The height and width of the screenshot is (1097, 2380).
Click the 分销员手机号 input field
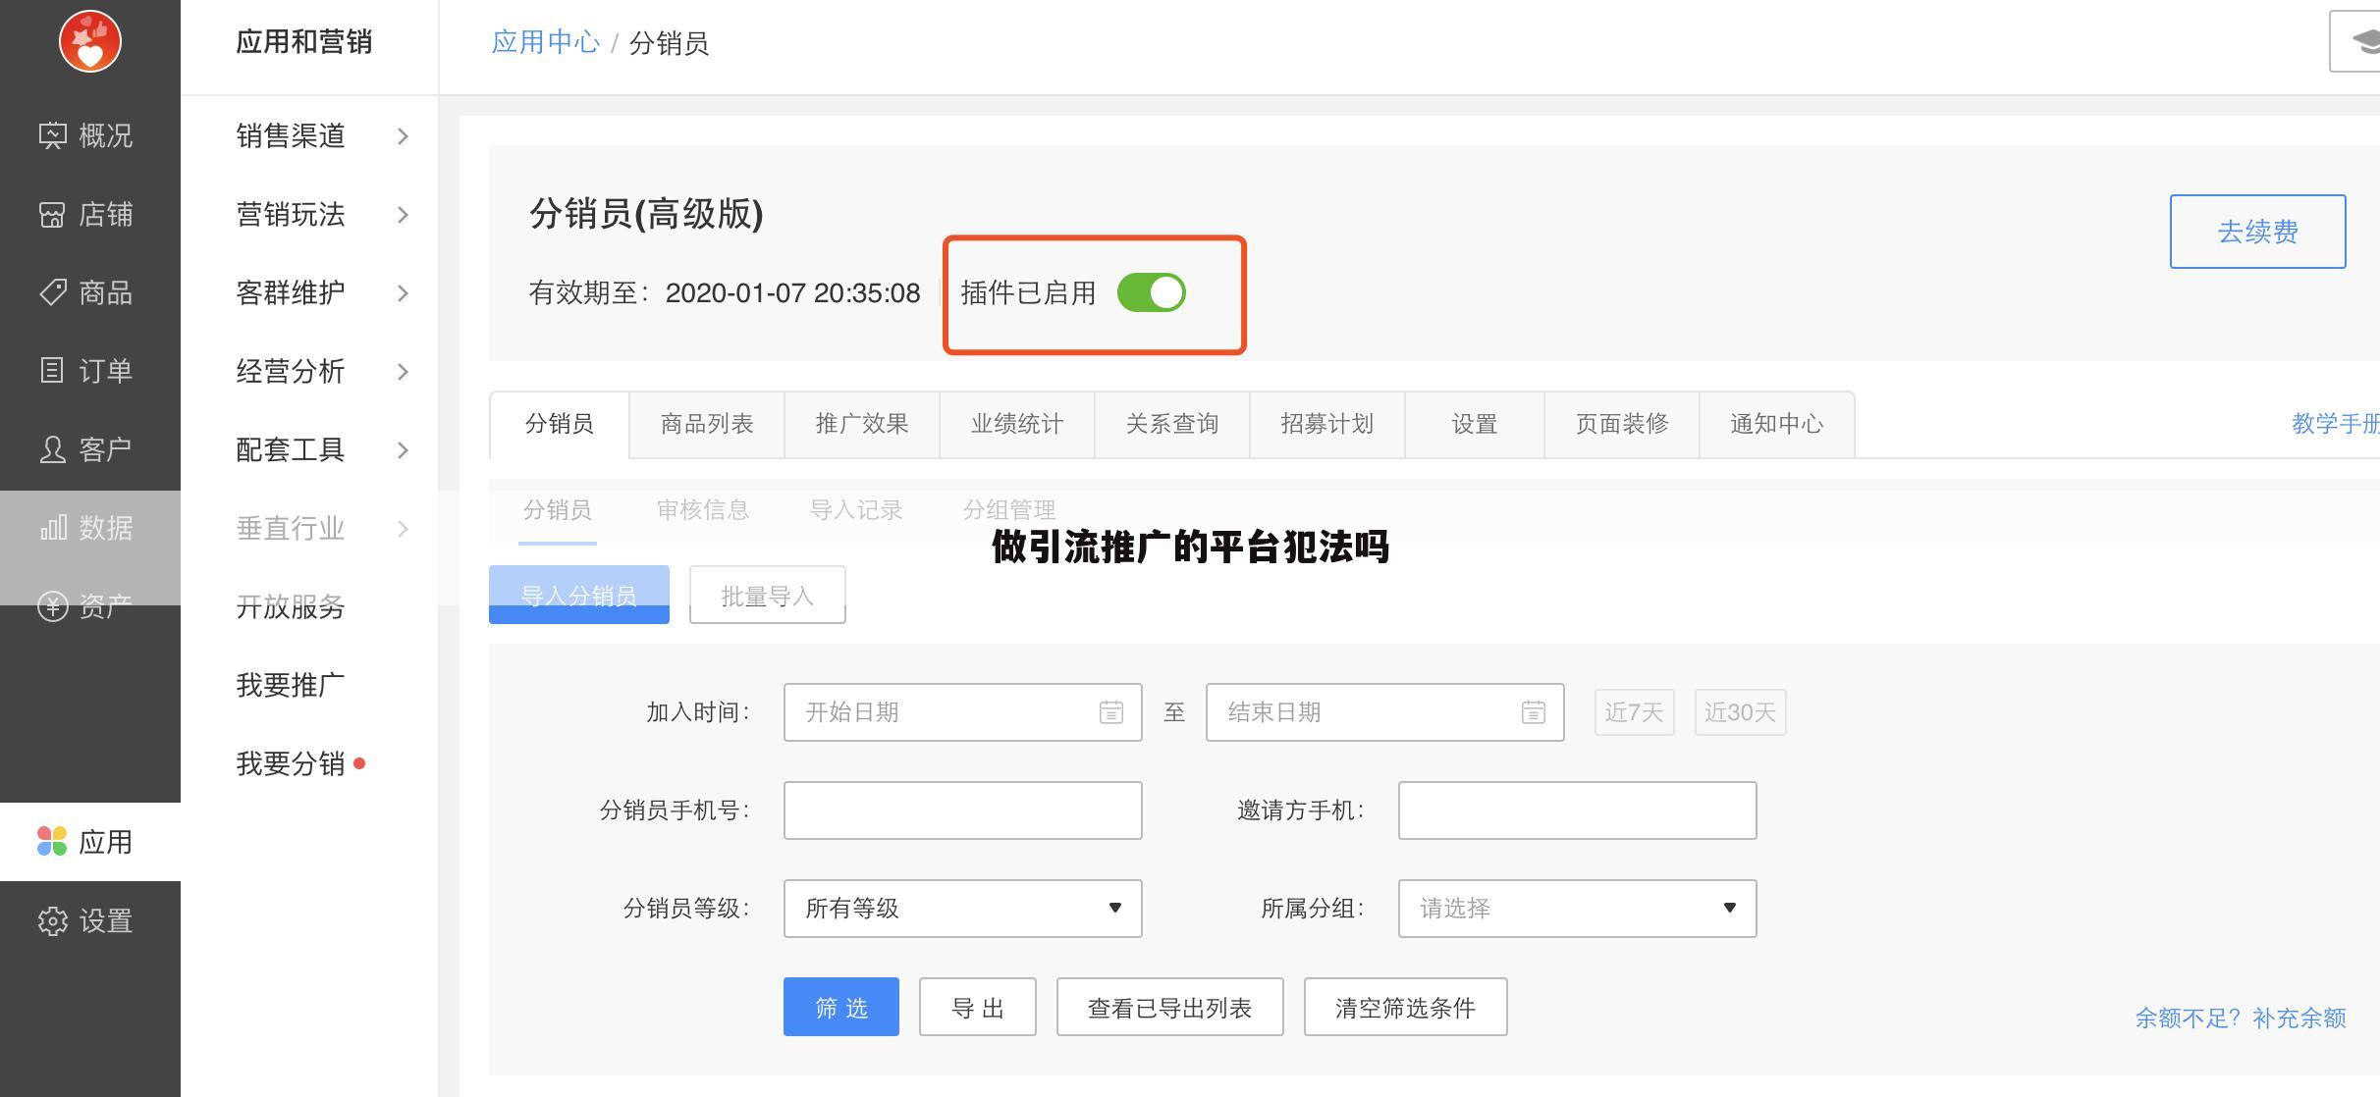(x=962, y=810)
